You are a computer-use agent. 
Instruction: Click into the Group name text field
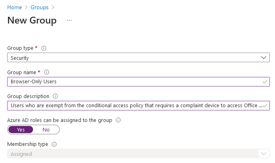click(x=138, y=82)
